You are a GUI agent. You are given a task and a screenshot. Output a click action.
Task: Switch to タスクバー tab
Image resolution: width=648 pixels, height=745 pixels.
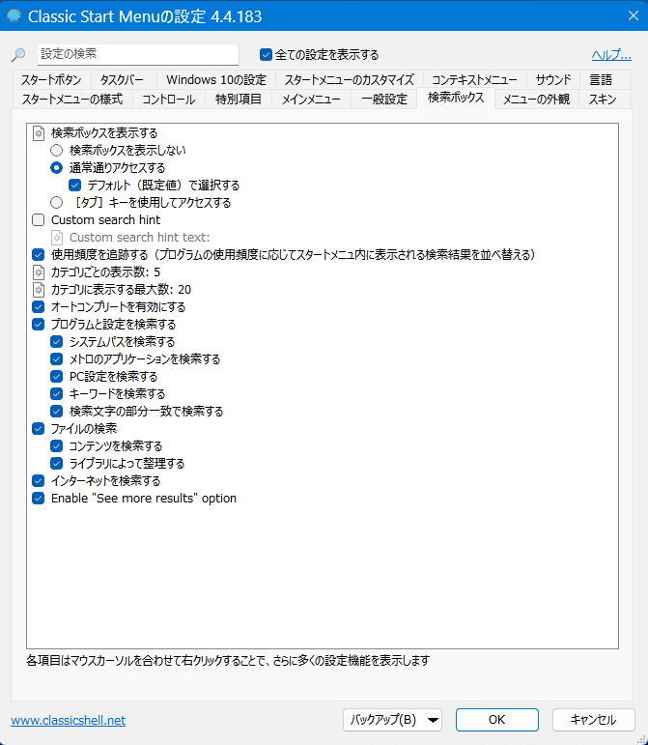tap(122, 80)
